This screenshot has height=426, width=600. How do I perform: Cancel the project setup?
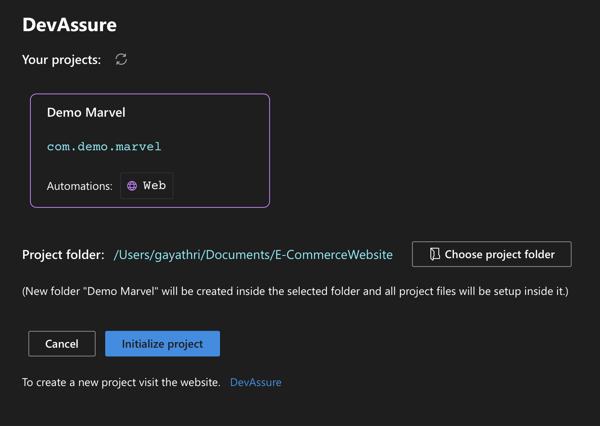(x=62, y=343)
